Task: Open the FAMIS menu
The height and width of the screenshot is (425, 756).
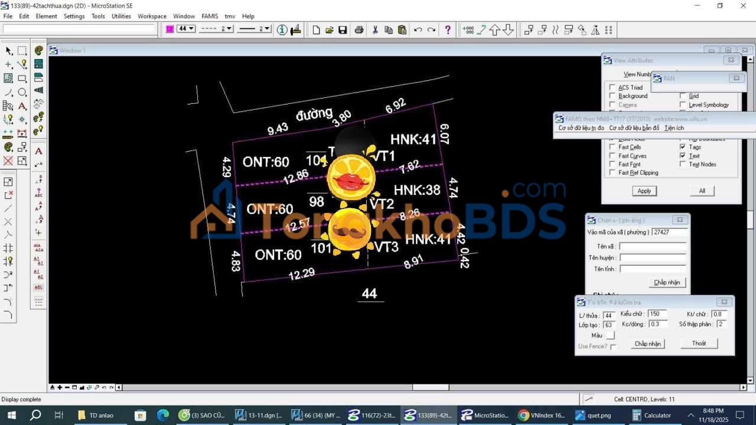Action: [210, 16]
